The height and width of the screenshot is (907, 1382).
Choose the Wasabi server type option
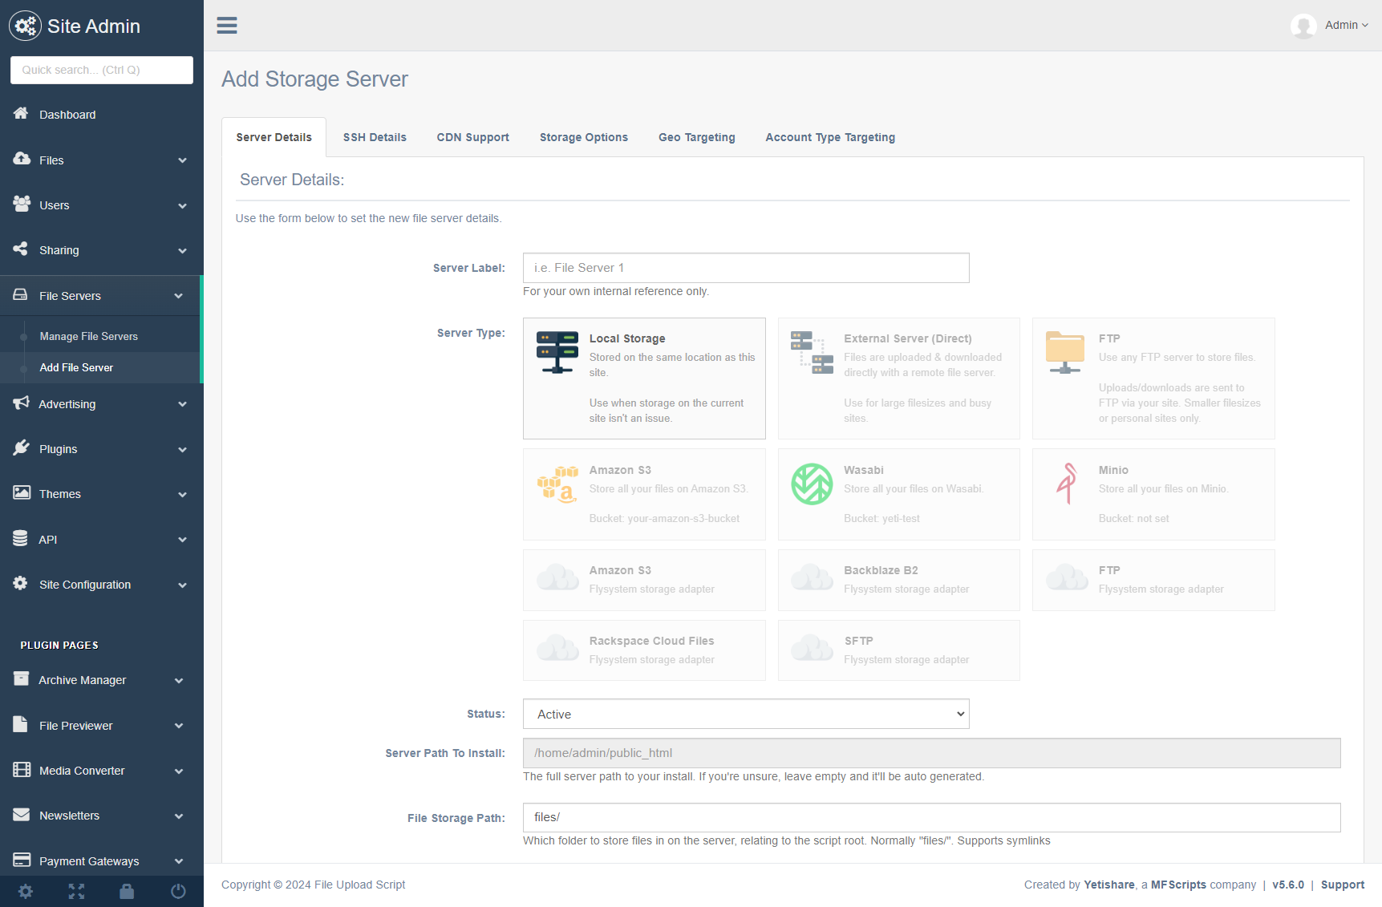click(898, 494)
